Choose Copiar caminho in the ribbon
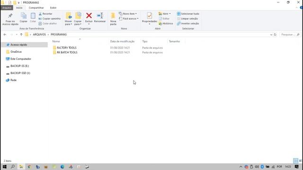Screen dimensions: 303x170 coord(49,19)
